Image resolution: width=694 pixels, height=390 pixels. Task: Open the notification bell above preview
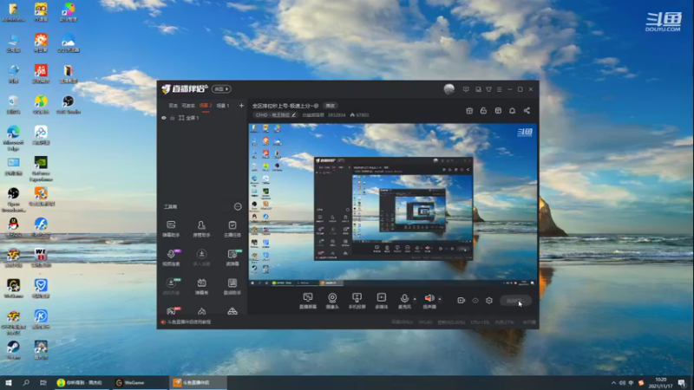tap(512, 111)
